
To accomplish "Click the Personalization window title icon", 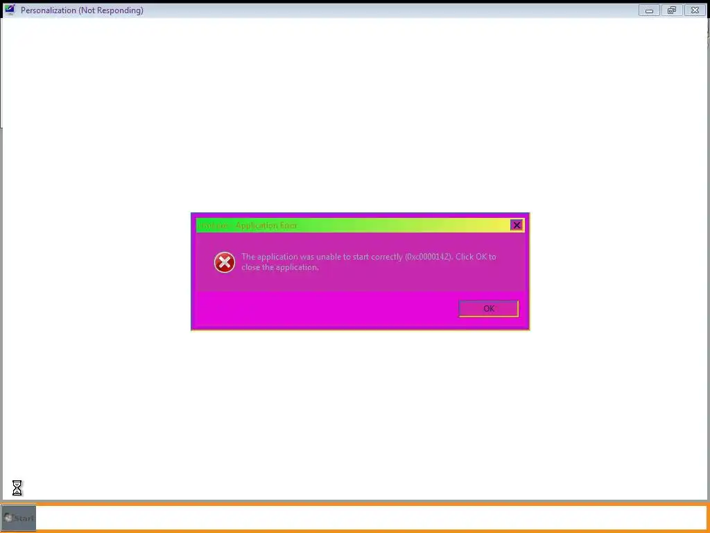I will pos(10,10).
